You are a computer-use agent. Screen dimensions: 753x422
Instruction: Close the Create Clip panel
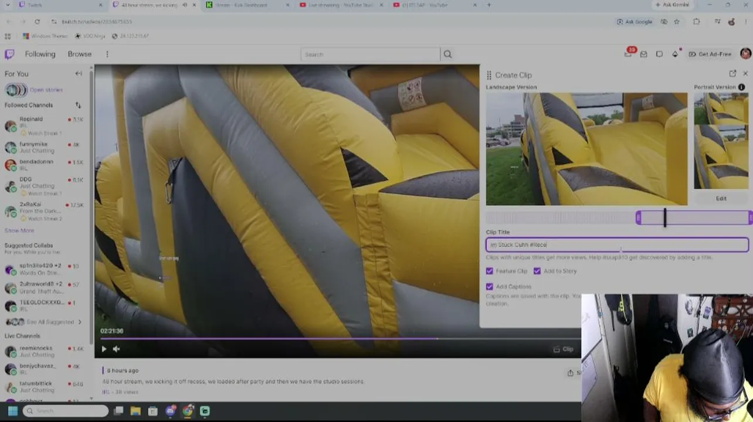click(745, 74)
